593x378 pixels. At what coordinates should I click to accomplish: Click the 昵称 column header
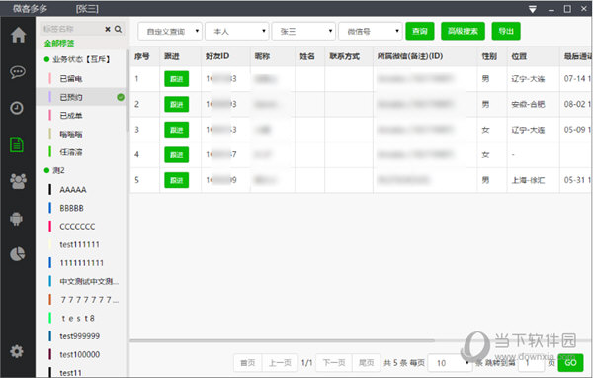click(x=262, y=56)
